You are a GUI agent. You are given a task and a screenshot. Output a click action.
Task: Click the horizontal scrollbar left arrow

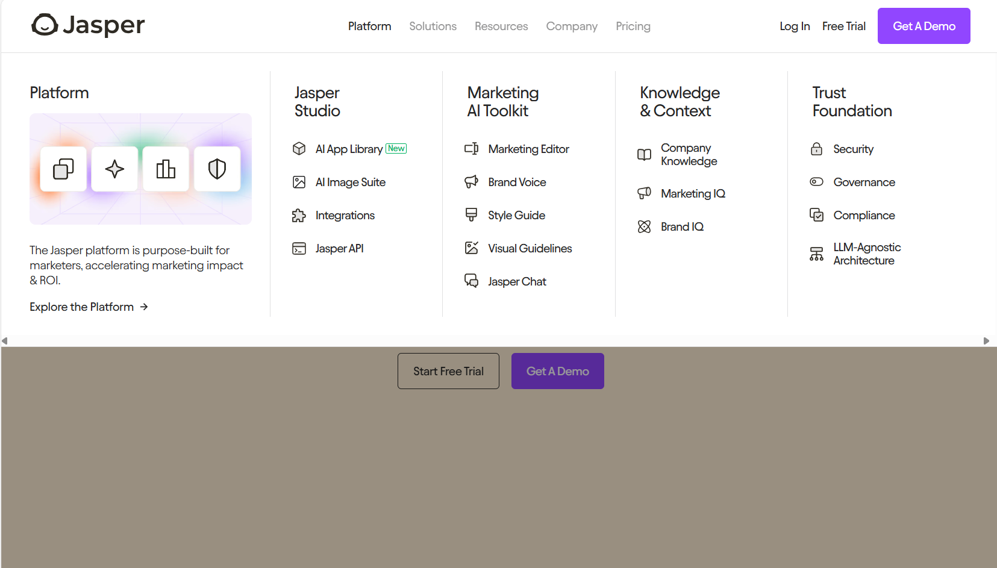5,341
